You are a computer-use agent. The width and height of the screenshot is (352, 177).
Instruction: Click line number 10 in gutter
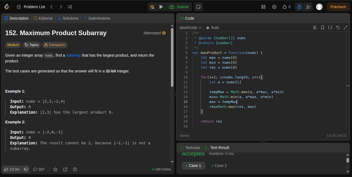pyautogui.click(x=185, y=77)
